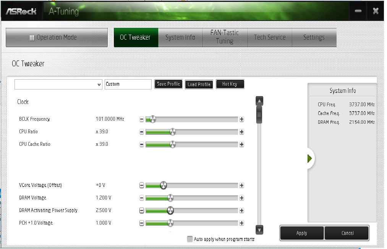The image size is (387, 249).
Task: Click Save Profile button
Action: (x=168, y=84)
